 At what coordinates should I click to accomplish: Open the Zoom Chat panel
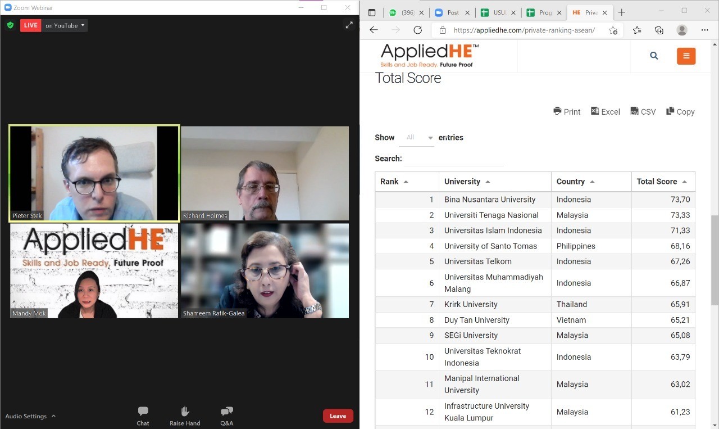[143, 416]
